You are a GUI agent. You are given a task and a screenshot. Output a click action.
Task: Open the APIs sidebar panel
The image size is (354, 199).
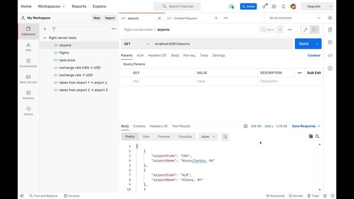coord(28,47)
